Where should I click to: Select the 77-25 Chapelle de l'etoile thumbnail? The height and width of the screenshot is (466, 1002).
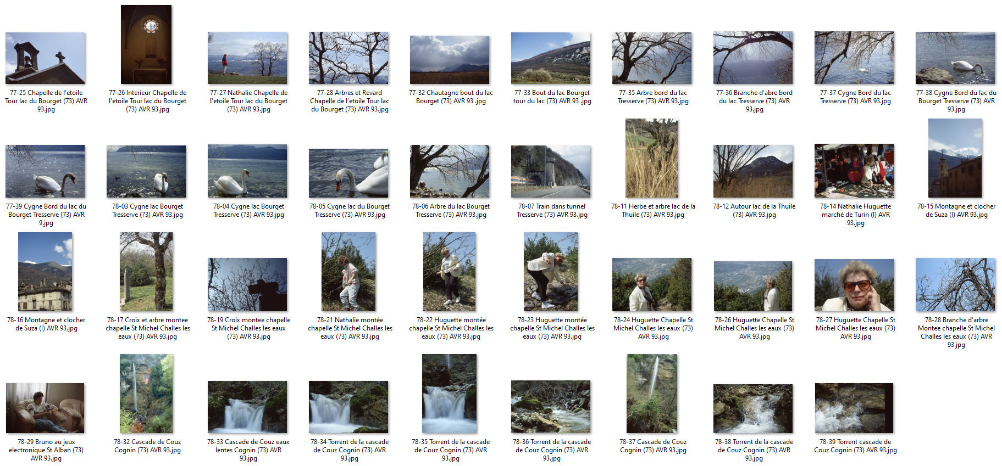pyautogui.click(x=45, y=58)
